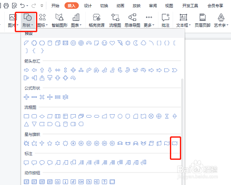Viewport: 231px width, 185px height.
Task: Select the four-way arrow shape
Action: tap(73, 70)
